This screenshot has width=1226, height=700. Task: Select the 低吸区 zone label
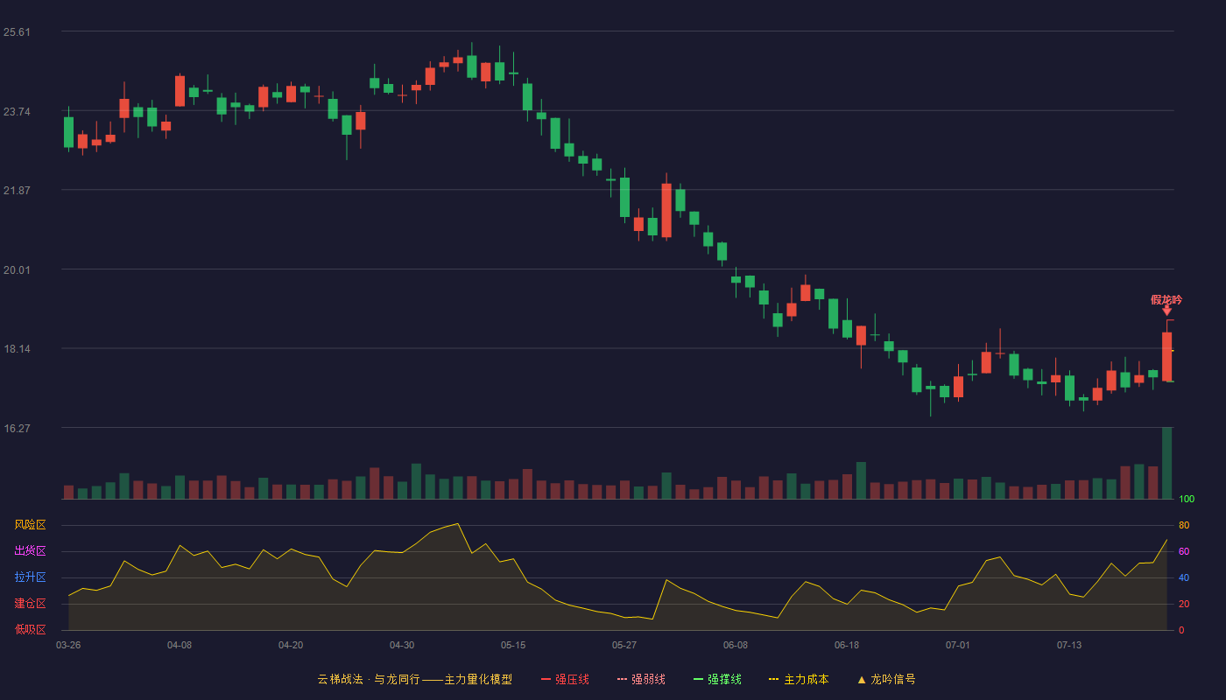point(30,629)
